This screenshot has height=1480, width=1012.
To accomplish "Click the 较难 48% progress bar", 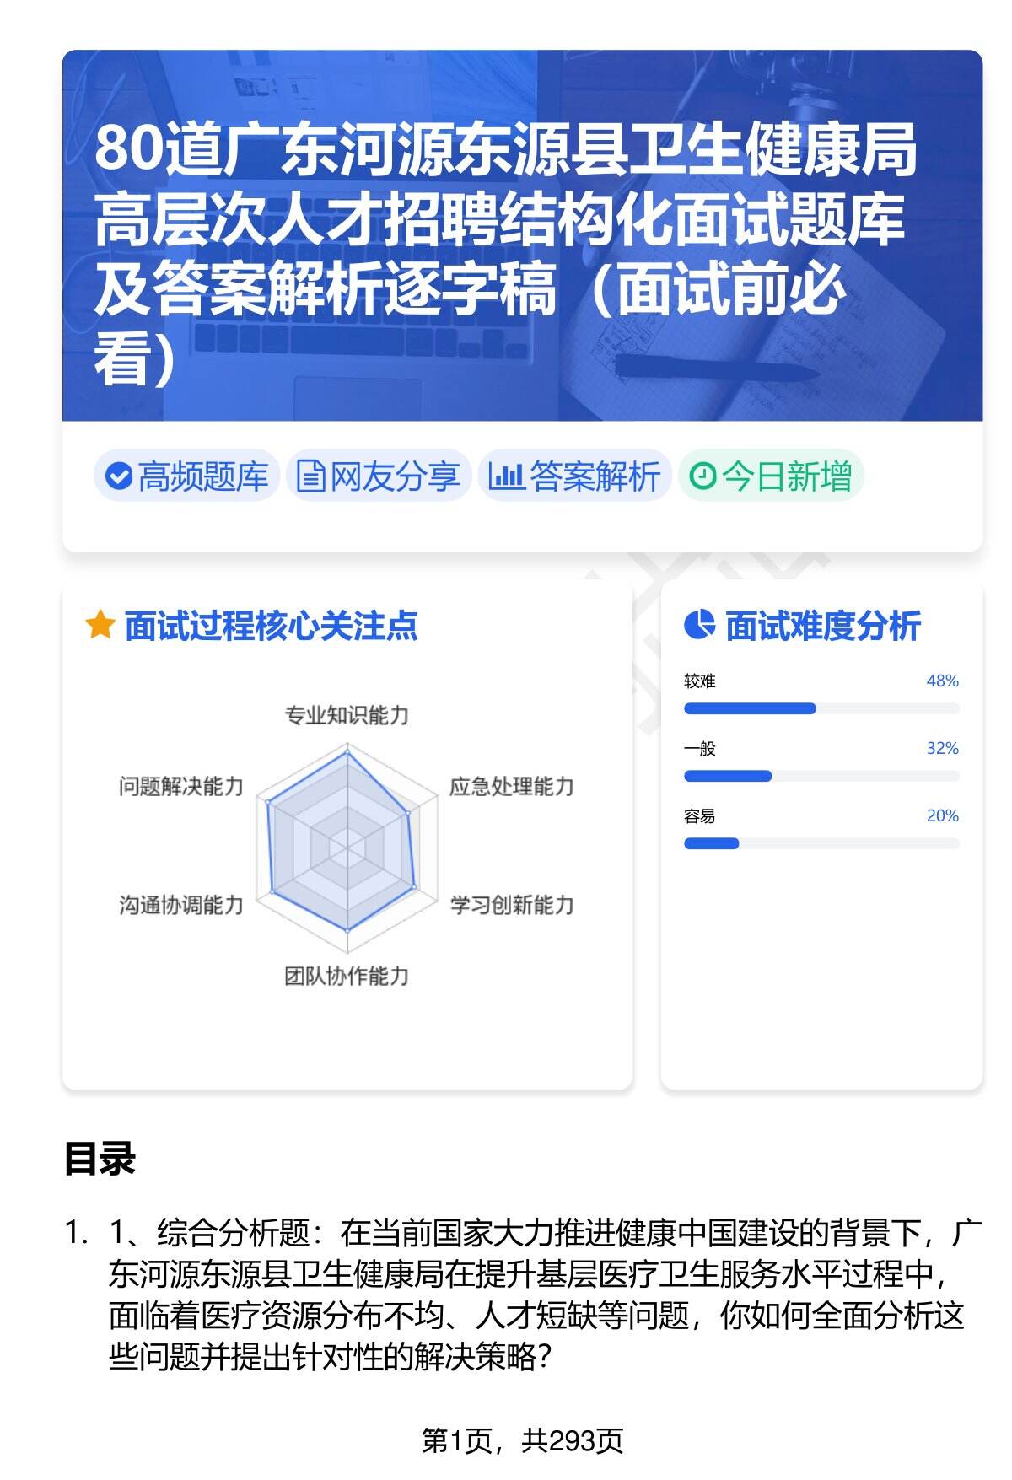I will 821,708.
